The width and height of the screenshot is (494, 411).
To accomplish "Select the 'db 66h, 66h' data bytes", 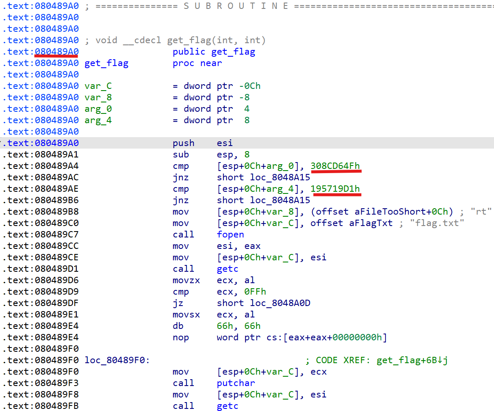I will (217, 326).
